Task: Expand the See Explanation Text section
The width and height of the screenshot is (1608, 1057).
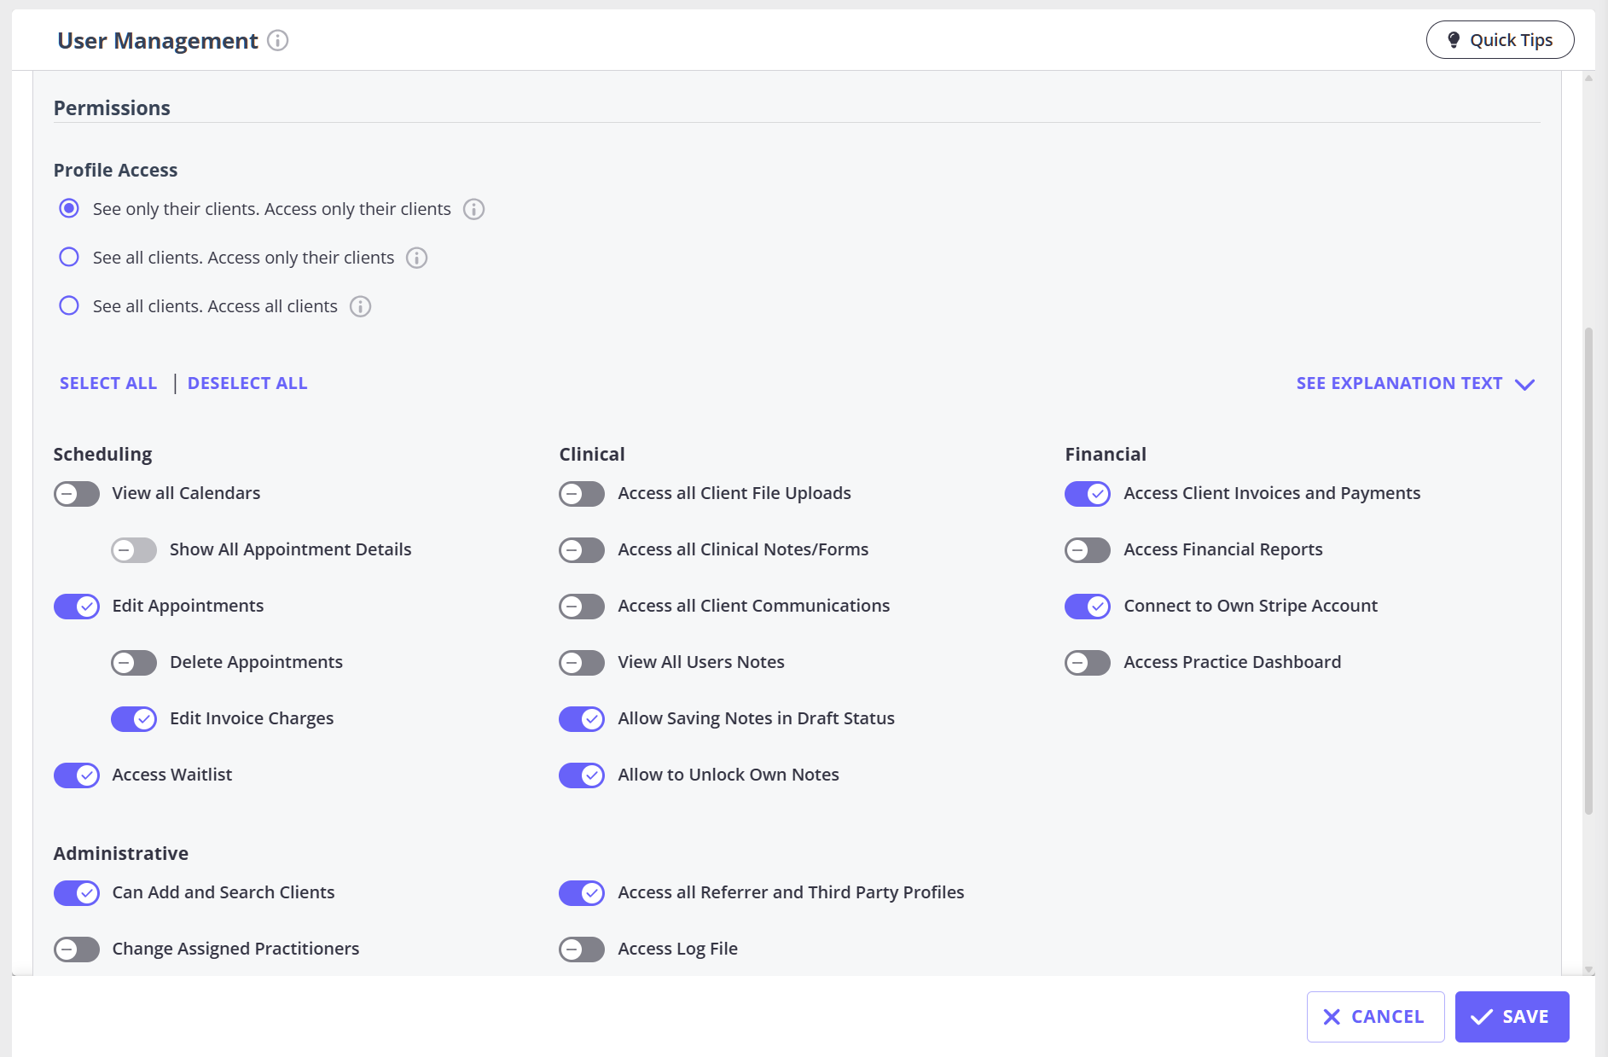Action: pos(1399,383)
